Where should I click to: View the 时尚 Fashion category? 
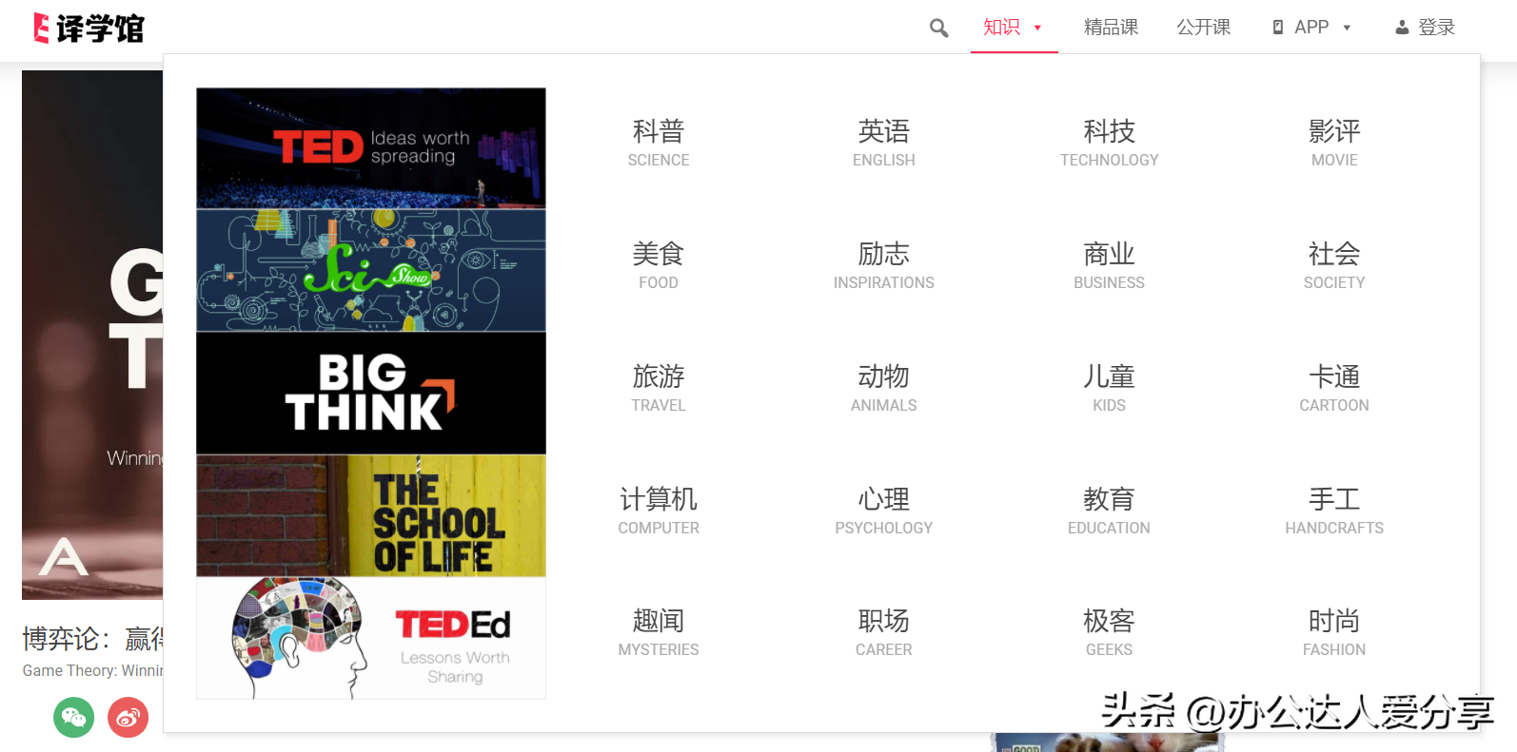[x=1334, y=632]
